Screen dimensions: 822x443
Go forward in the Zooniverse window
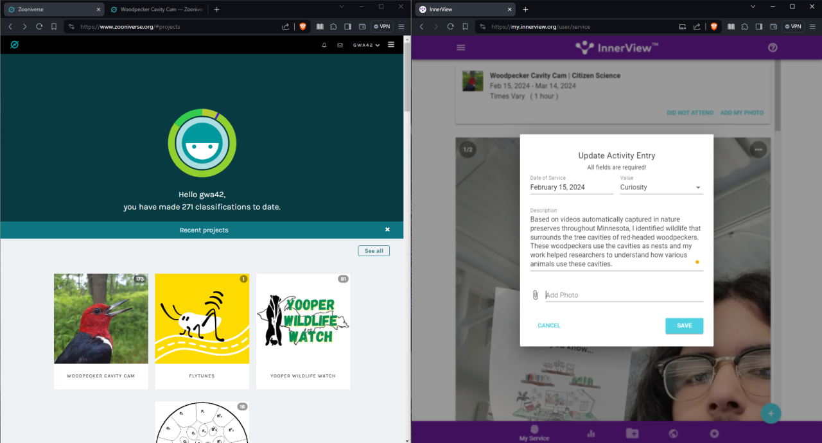pos(24,26)
